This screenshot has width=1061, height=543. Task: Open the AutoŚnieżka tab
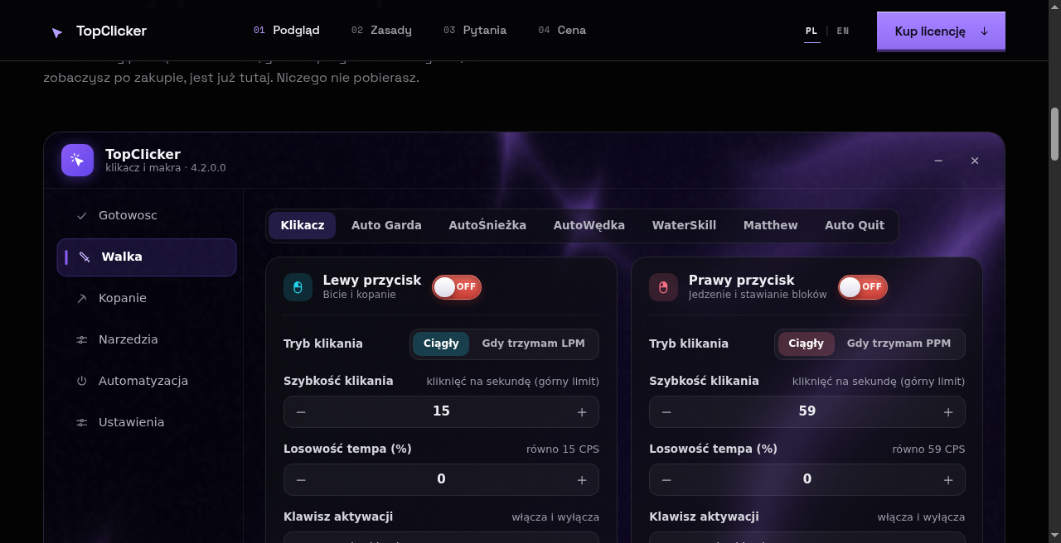pos(487,225)
